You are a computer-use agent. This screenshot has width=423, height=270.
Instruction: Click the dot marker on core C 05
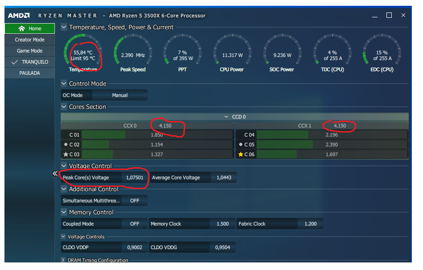[241, 145]
